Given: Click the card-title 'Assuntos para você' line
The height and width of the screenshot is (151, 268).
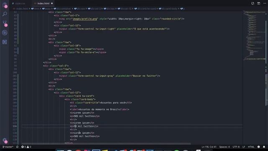Looking at the screenshot, I should coord(101,103).
